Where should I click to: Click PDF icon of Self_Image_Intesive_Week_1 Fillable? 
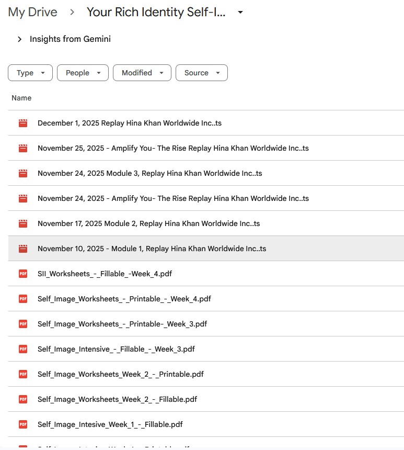tap(23, 425)
